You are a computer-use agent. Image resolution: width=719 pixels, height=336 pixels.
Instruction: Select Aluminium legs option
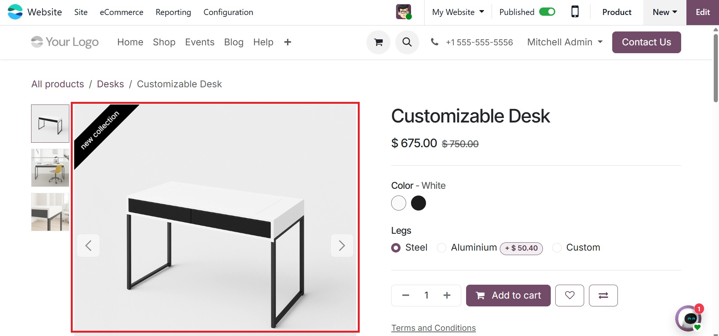(x=442, y=248)
